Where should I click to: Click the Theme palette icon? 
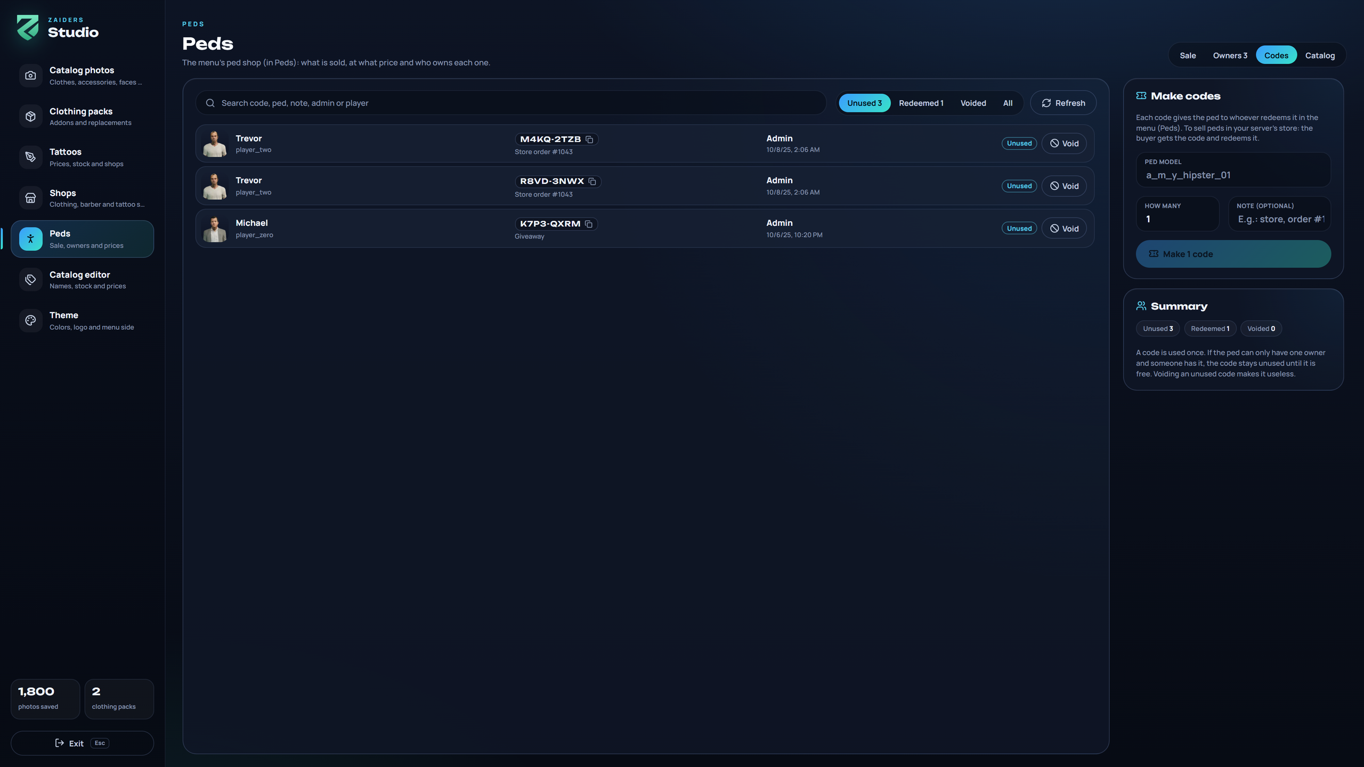click(x=30, y=321)
